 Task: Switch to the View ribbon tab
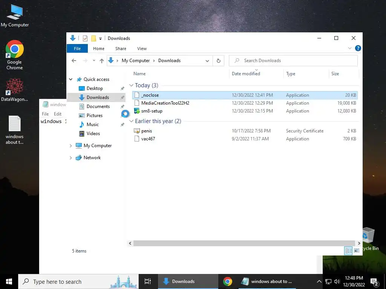point(142,49)
